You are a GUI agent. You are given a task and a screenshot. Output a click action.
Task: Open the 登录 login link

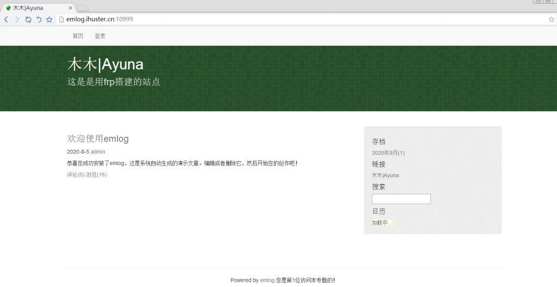100,36
